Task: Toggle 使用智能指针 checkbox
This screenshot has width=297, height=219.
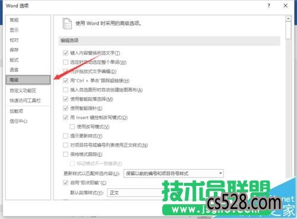Action: pos(65,108)
